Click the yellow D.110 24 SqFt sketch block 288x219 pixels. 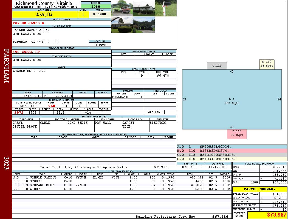pos(267,64)
